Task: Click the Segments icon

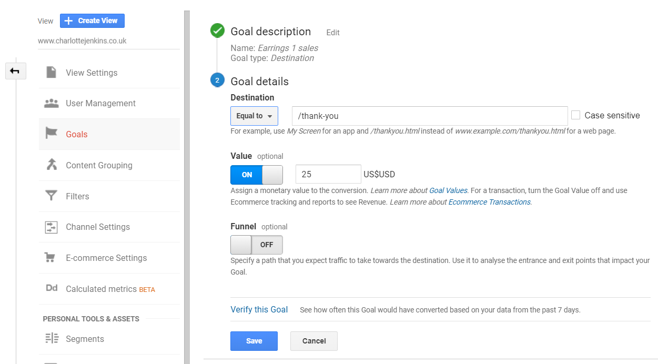Action: (52, 338)
